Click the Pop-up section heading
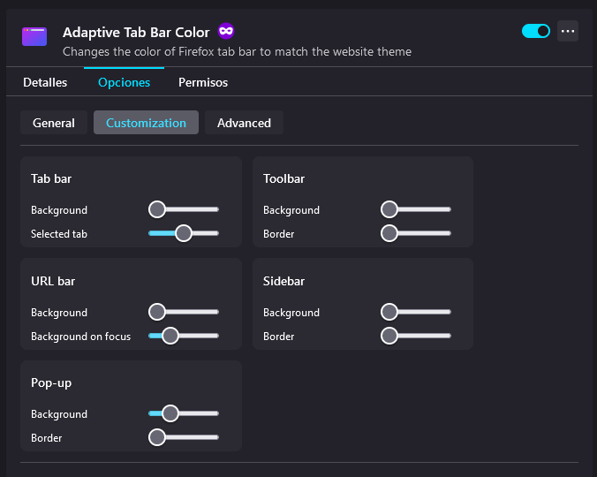Viewport: 597px width, 477px height. pyautogui.click(x=51, y=383)
